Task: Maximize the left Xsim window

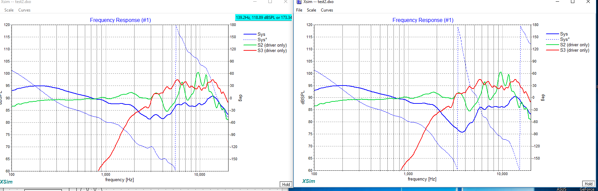Action: pyautogui.click(x=270, y=2)
